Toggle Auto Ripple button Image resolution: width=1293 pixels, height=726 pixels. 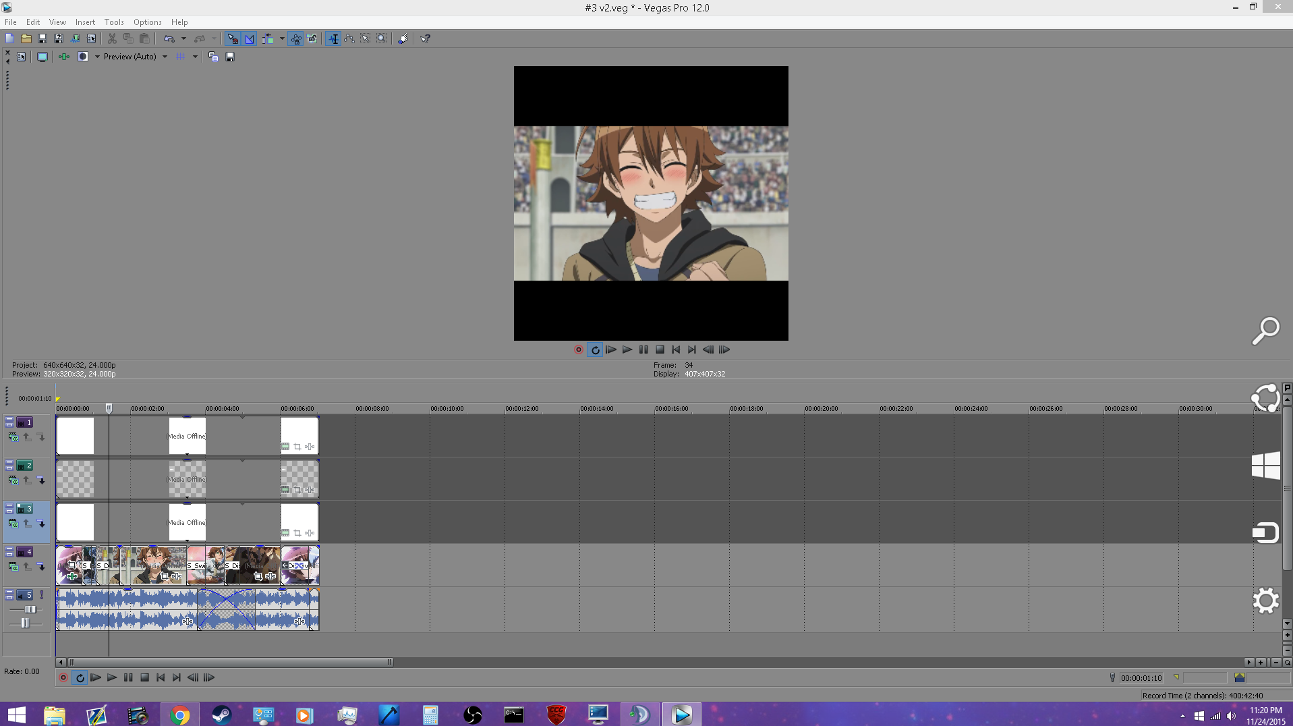268,38
